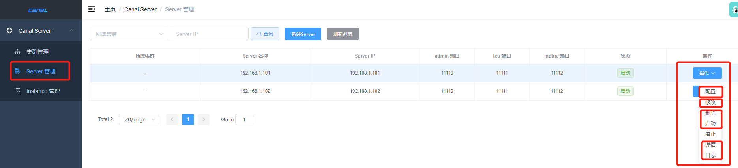Click 启动 status tag of 192.168.1.101
Image resolution: width=738 pixels, height=168 pixels.
click(x=625, y=73)
